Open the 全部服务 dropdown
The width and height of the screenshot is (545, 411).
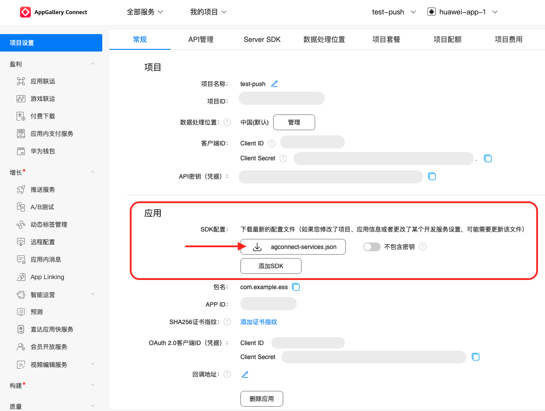[145, 12]
